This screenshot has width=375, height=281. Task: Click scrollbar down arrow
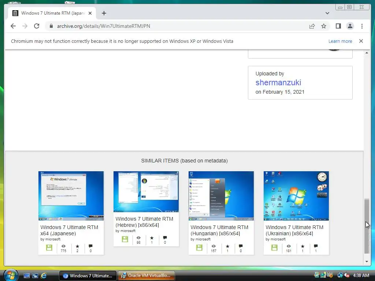tap(367, 261)
